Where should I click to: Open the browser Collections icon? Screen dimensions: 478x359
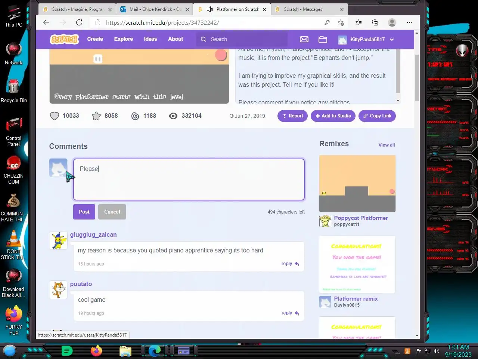[x=375, y=22]
